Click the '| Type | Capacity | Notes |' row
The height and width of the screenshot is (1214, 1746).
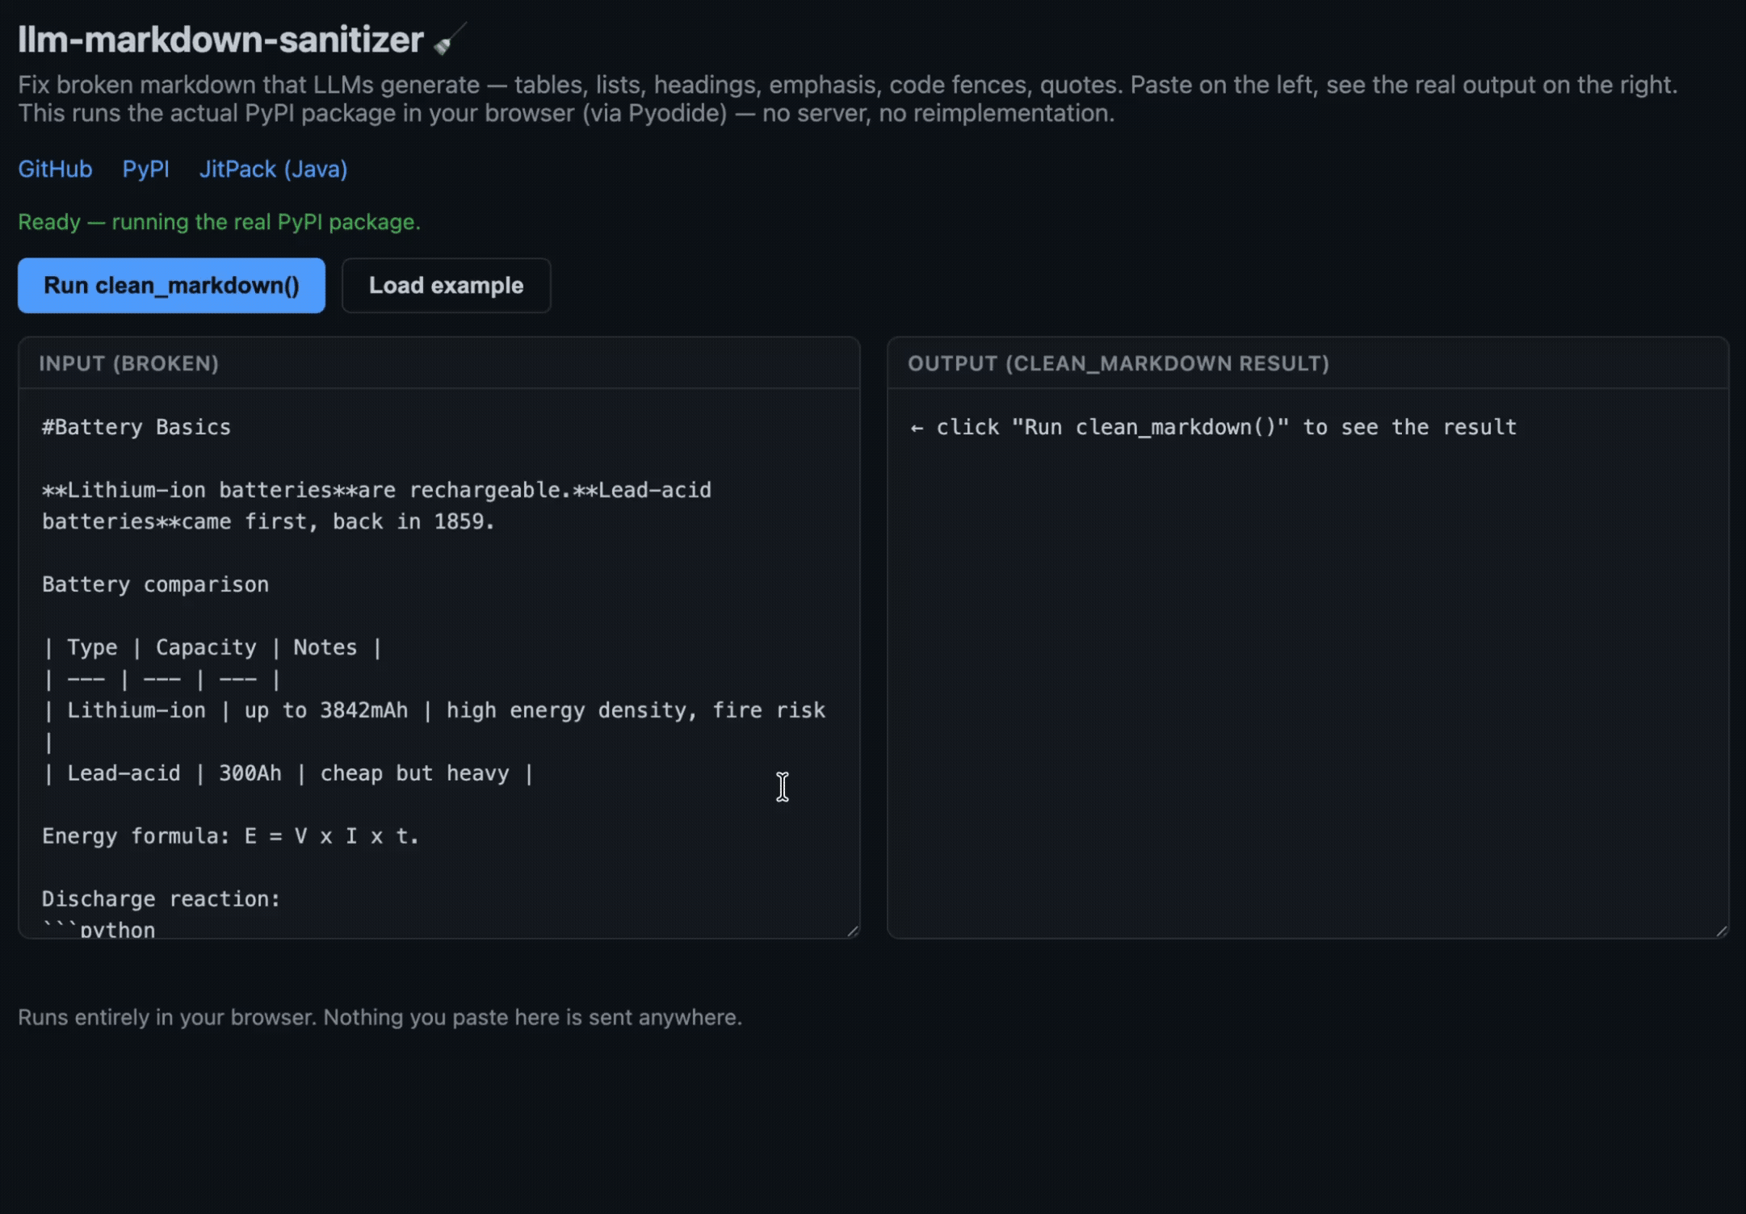pyautogui.click(x=212, y=647)
